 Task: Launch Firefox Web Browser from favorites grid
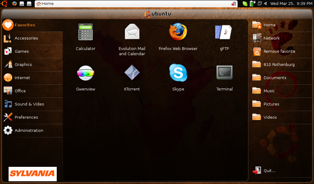178,37
